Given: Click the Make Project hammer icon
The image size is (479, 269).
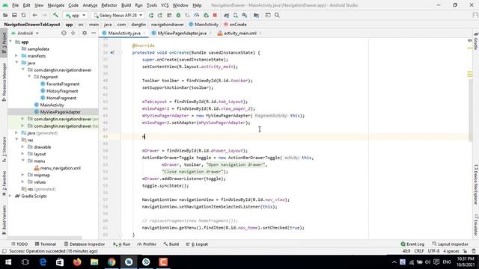Looking at the screenshot, I should (x=55, y=15).
